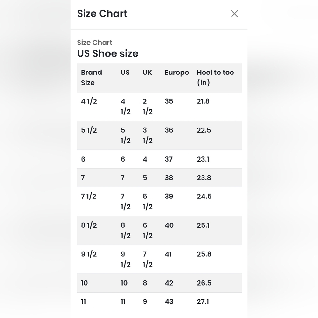Image resolution: width=318 pixels, height=318 pixels.
Task: Click the Europe column header
Action: pyautogui.click(x=177, y=73)
